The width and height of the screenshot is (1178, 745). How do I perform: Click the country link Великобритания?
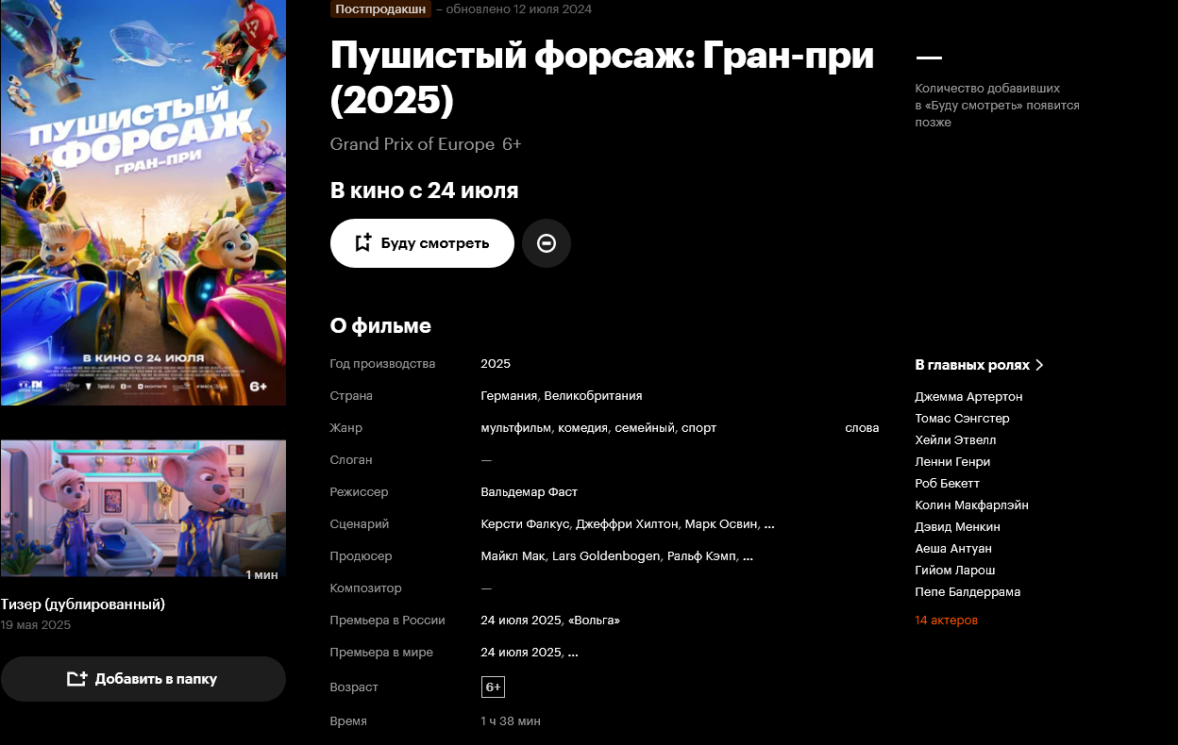point(593,396)
